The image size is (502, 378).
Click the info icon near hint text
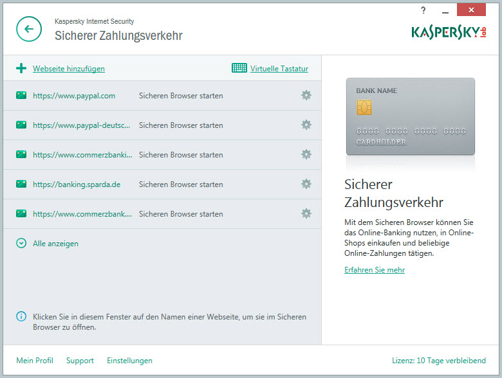coord(21,316)
